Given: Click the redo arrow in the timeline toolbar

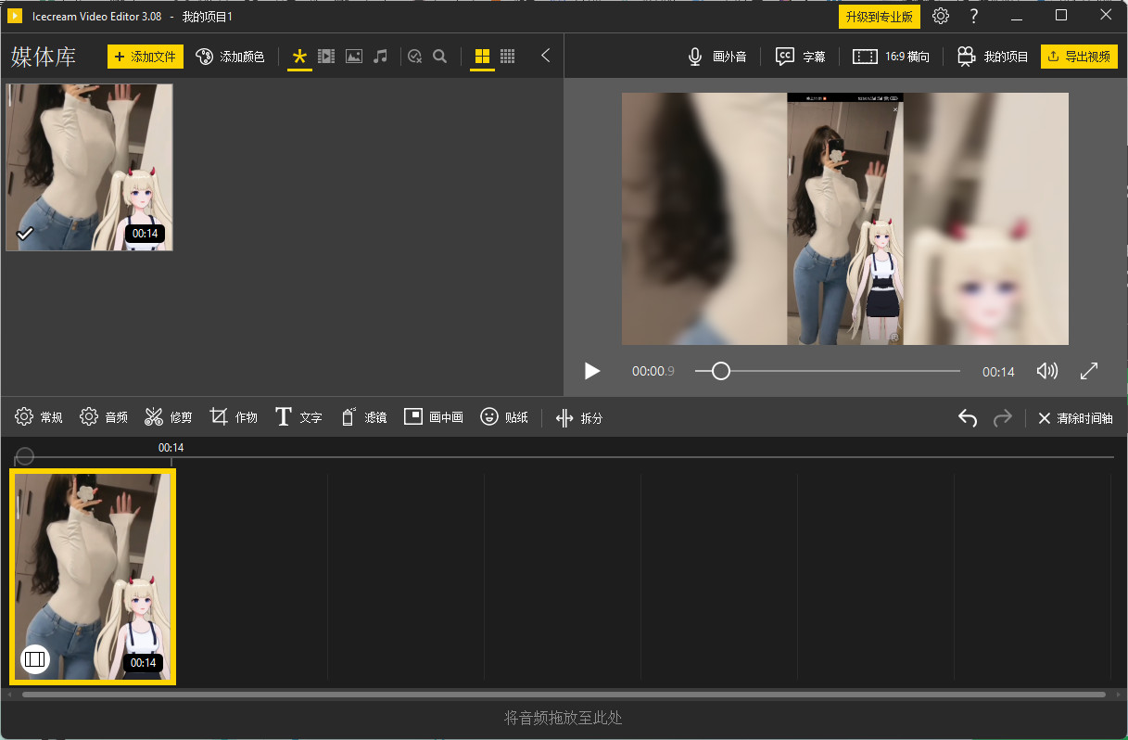Looking at the screenshot, I should [1003, 418].
